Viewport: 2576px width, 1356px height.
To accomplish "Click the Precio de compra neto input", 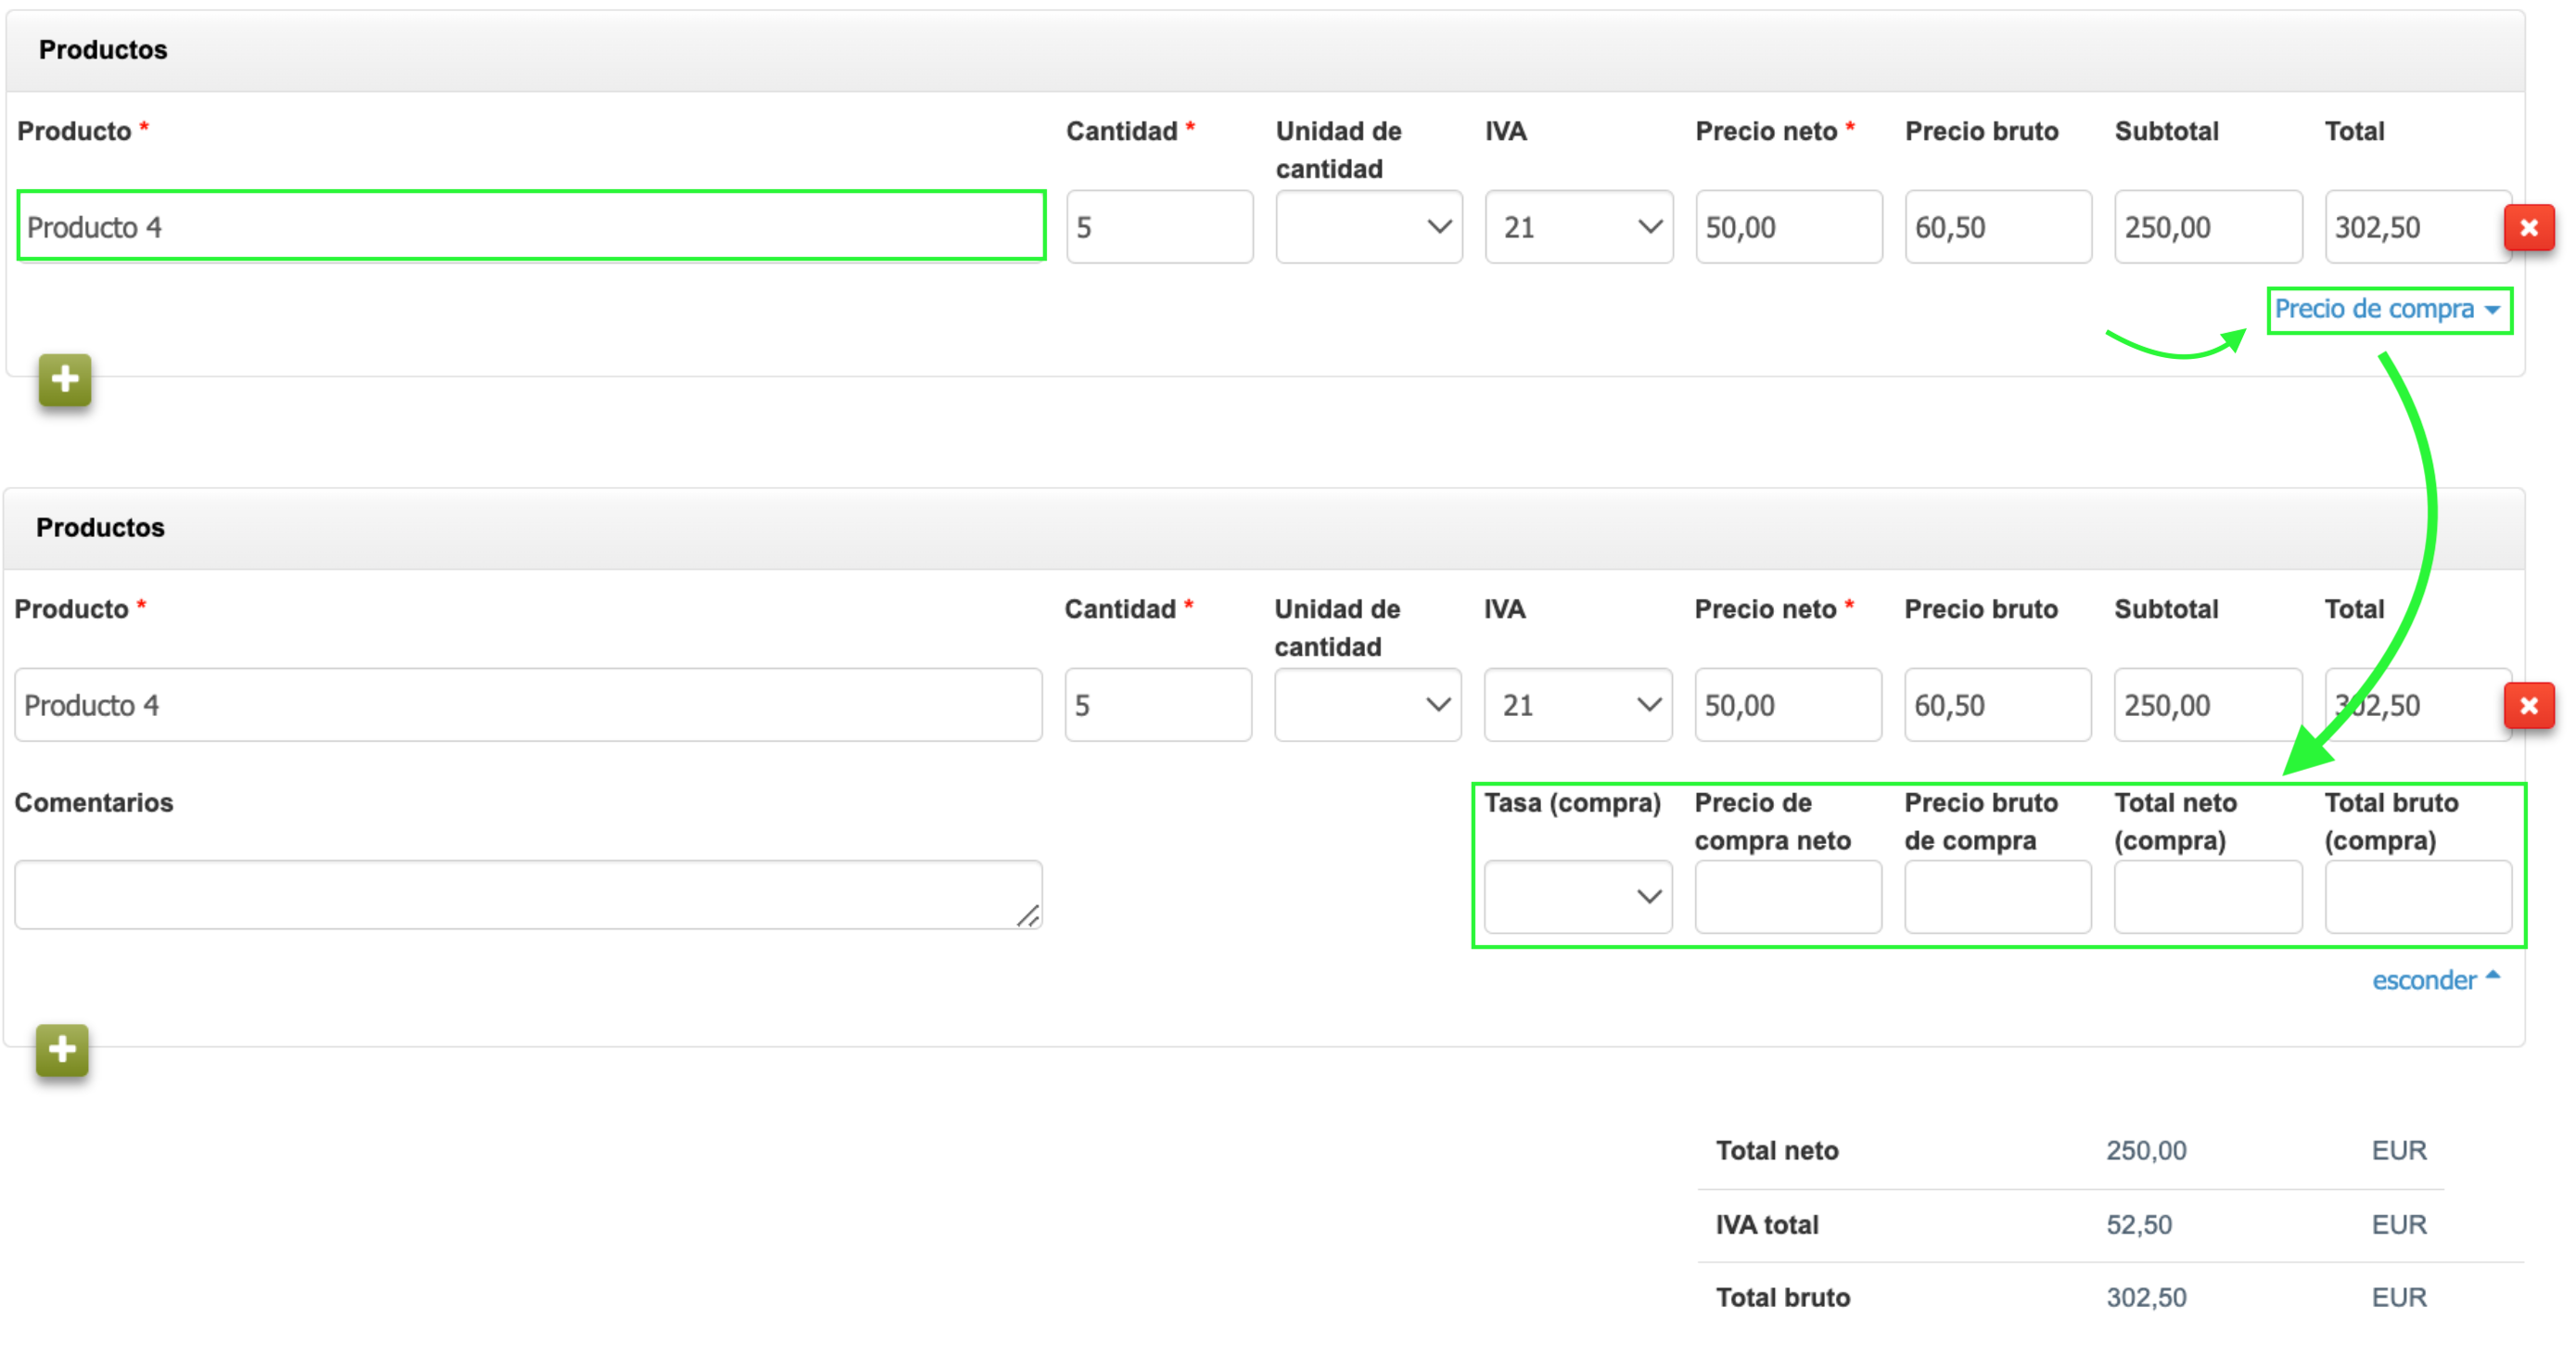I will [1787, 897].
